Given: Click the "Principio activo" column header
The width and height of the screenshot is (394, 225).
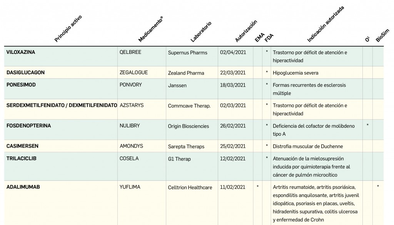Looking at the screenshot, I should pyautogui.click(x=68, y=29).
